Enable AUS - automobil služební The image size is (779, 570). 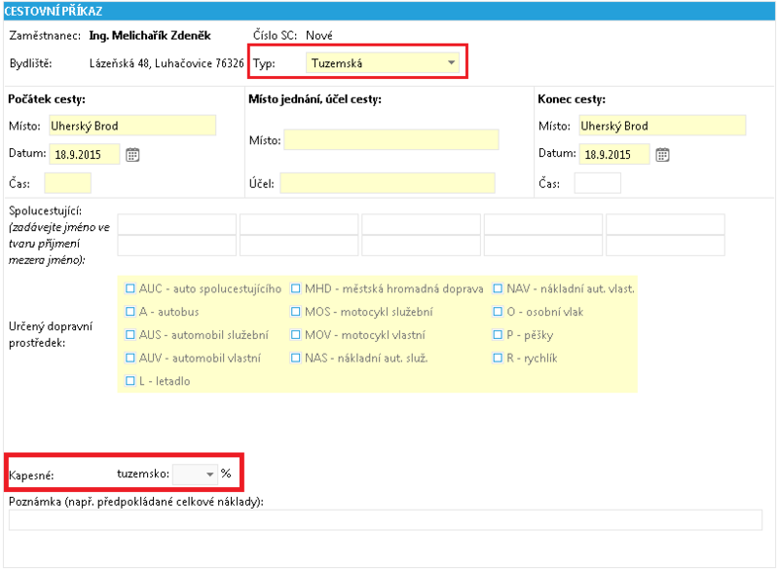[x=130, y=335]
